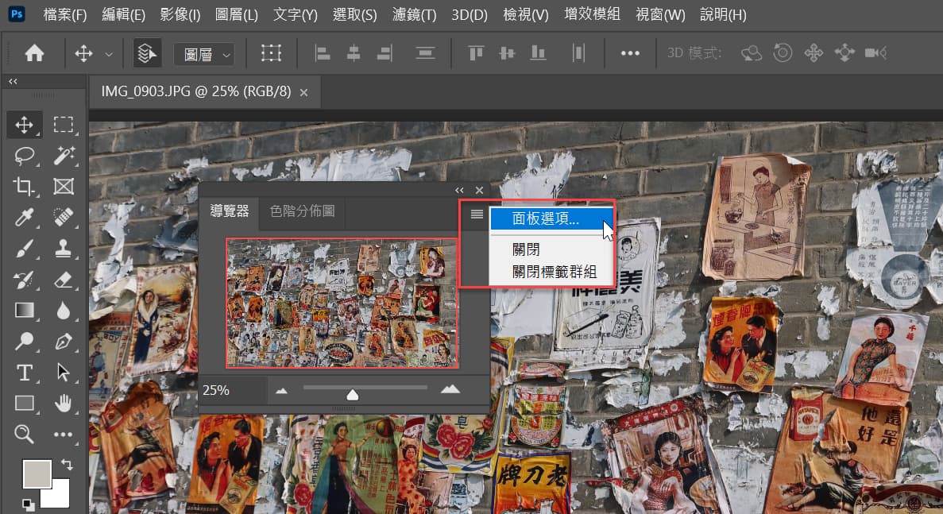Image resolution: width=943 pixels, height=514 pixels.
Task: Click the Home icon in options bar
Action: point(34,53)
